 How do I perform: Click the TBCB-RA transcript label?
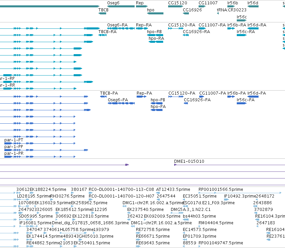pos(108,31)
